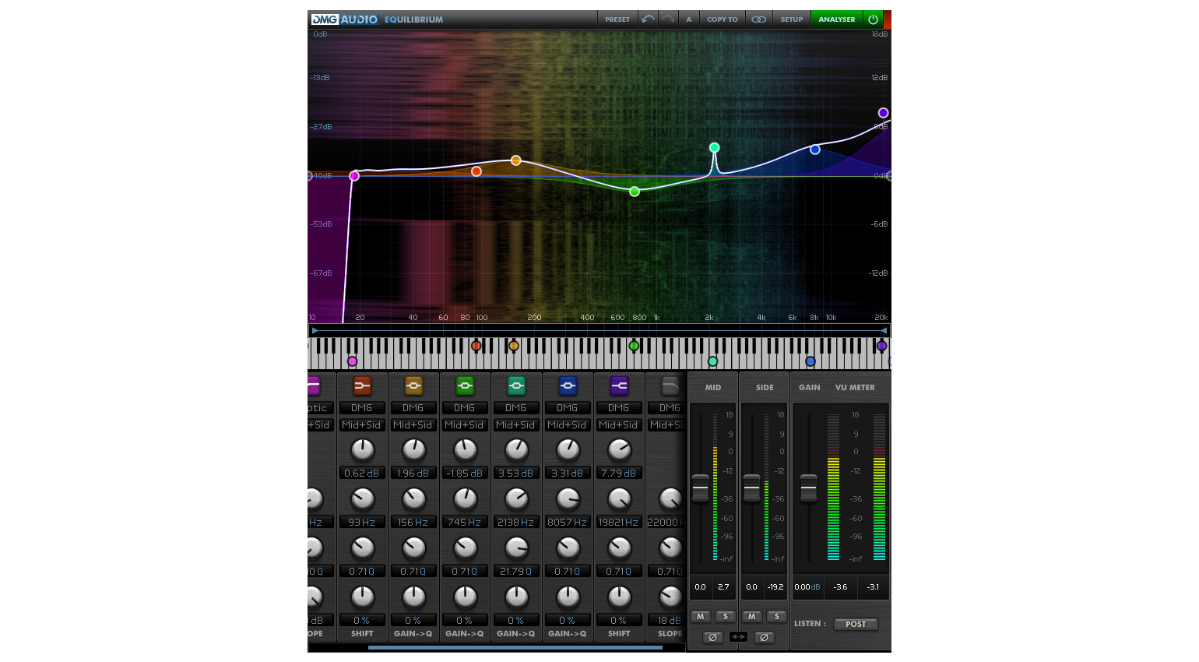Select the blue 8057 Hz band shape icon
The image size is (1199, 662).
(568, 386)
